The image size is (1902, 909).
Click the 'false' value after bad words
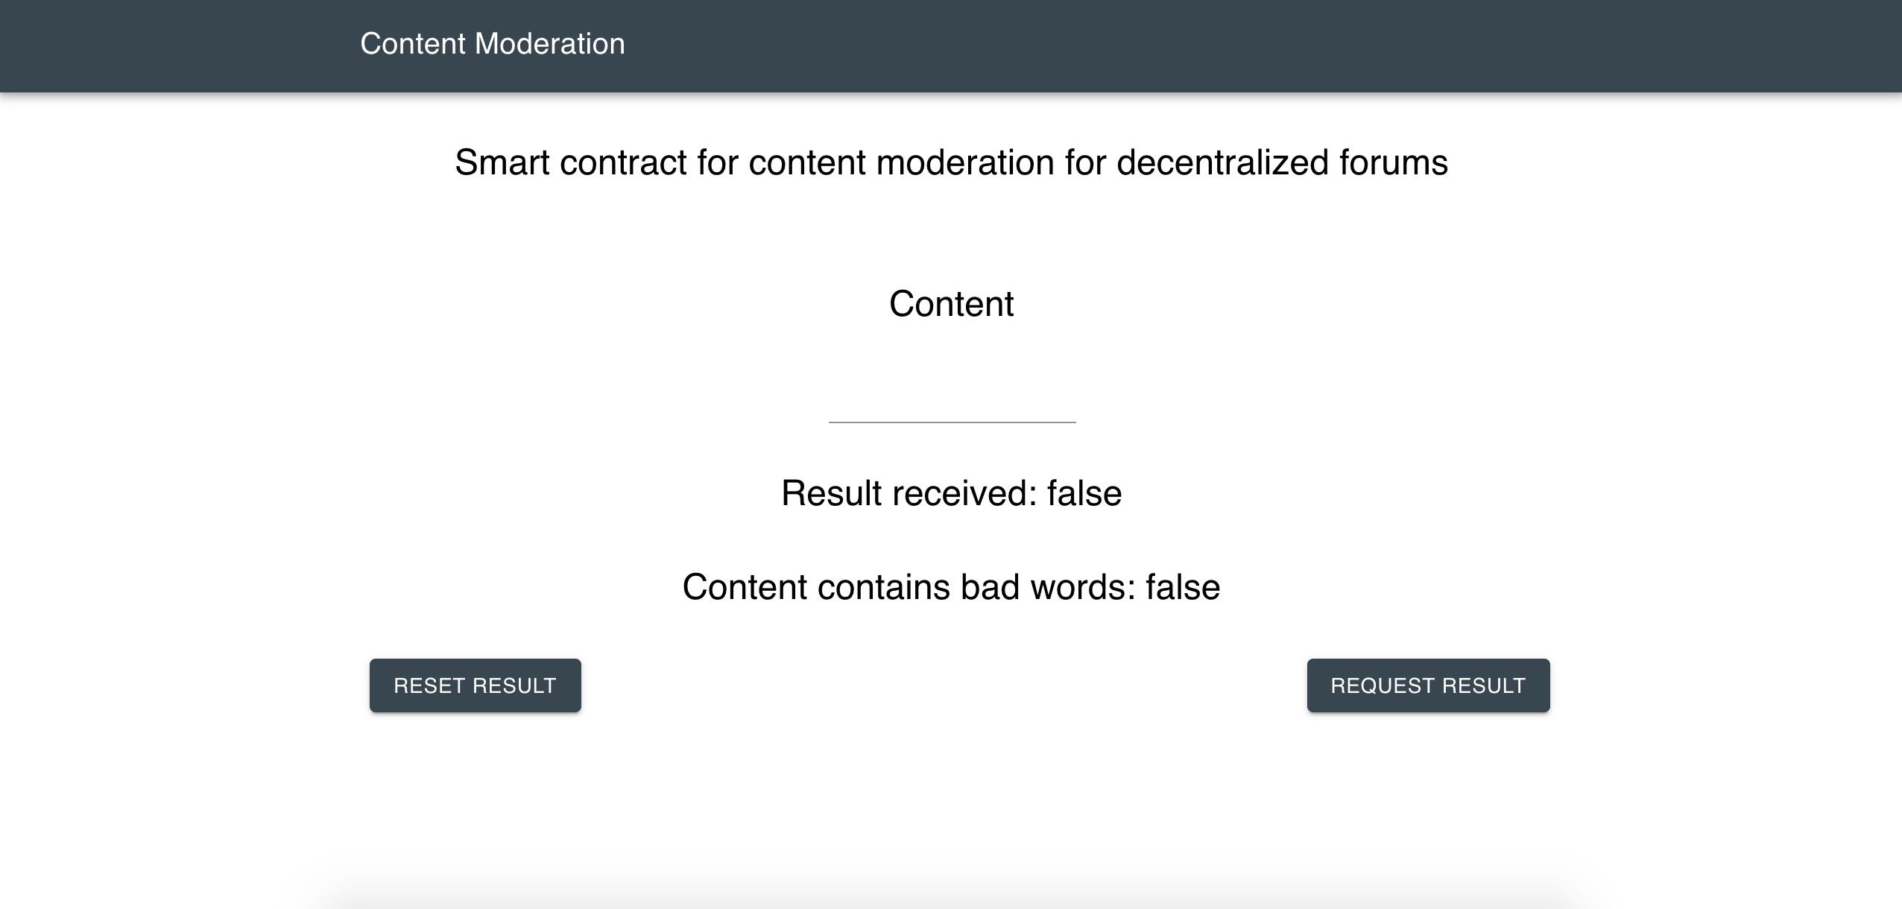tap(1183, 587)
